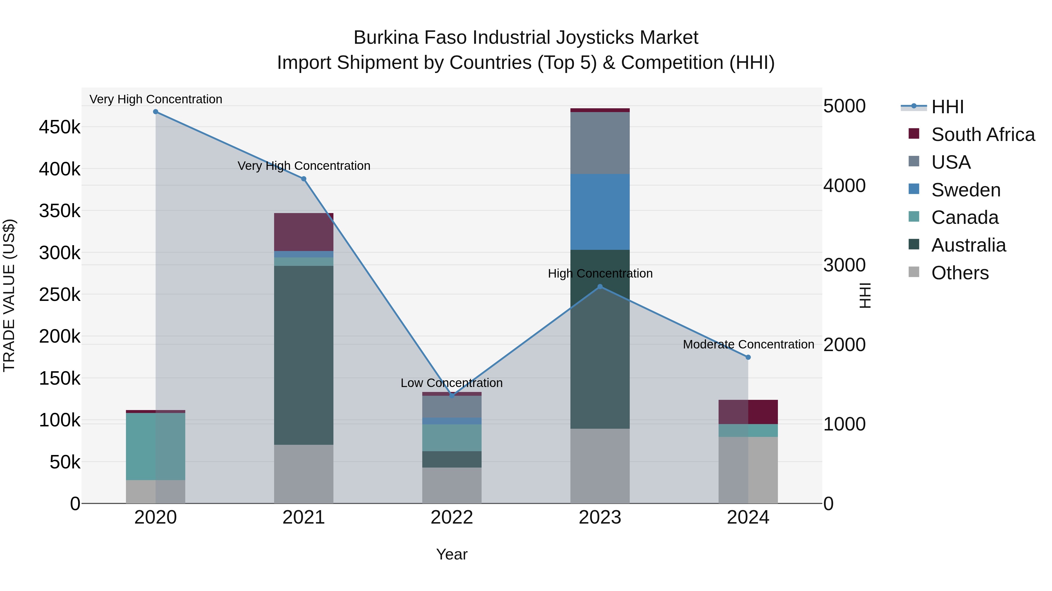Toggle Others series in legend
Viewport: 1052px width, 591px height.
pos(948,273)
